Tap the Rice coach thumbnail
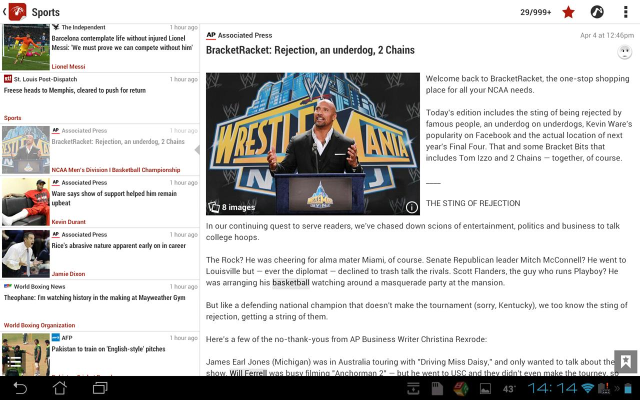Screen dimensions: 640x400 [x=26, y=253]
